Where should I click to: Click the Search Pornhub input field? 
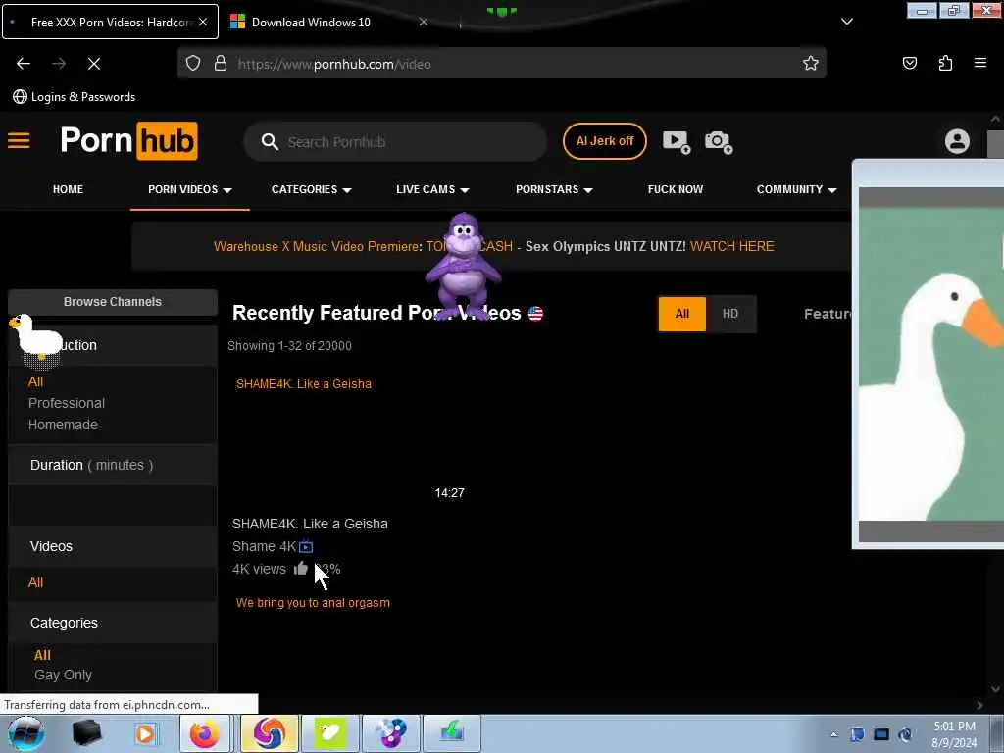410,141
